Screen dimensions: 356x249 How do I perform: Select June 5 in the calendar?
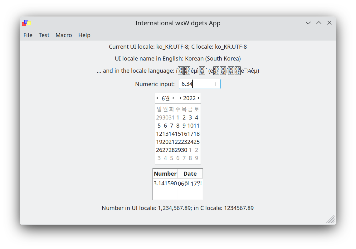coord(159,126)
